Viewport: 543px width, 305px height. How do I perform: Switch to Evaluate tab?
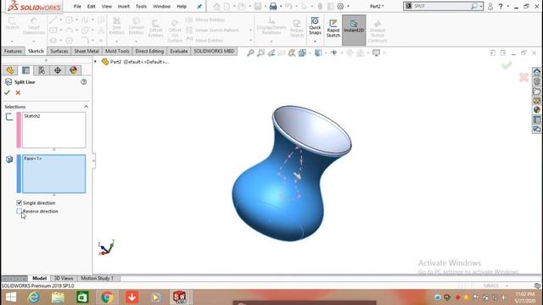179,51
